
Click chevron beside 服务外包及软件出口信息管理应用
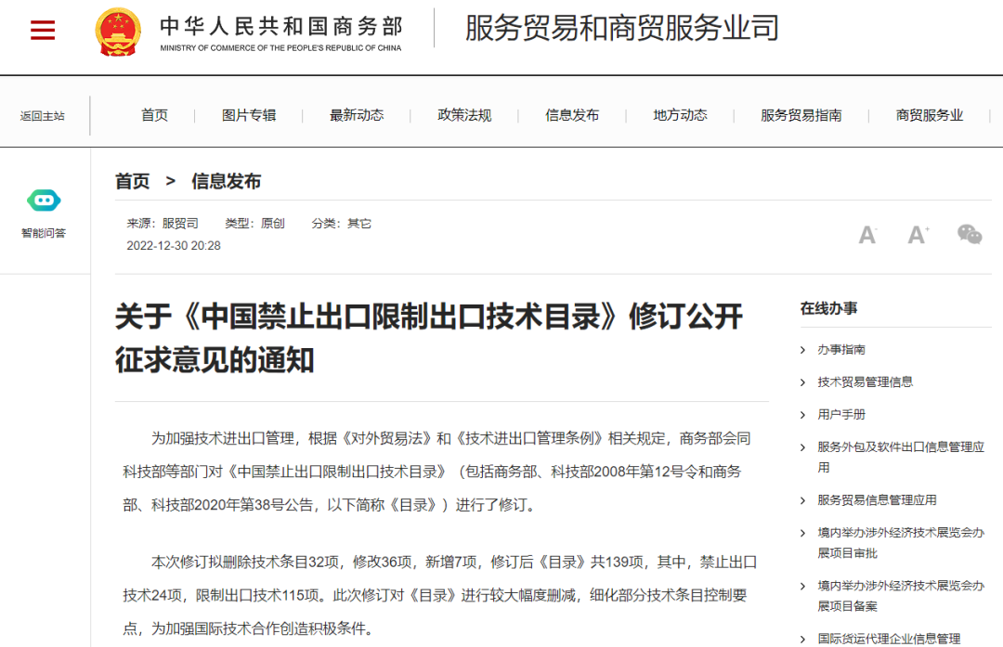[x=802, y=446]
